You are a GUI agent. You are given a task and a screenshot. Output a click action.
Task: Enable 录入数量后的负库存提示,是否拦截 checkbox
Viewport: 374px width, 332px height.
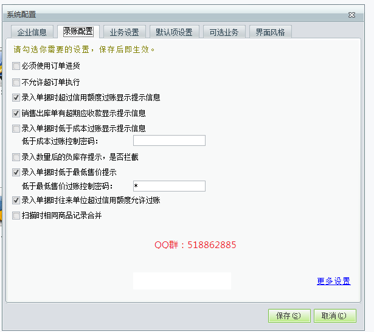pyautogui.click(x=16, y=157)
